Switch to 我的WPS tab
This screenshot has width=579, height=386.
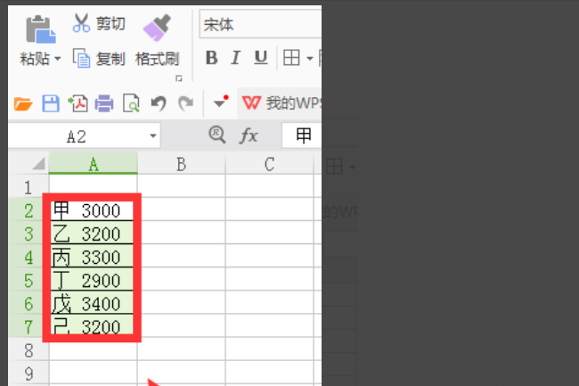coord(281,103)
